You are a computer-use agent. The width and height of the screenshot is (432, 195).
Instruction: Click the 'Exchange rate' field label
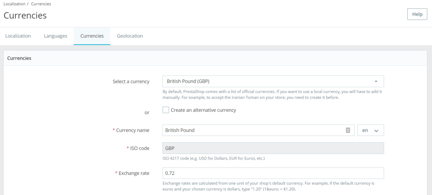[134, 173]
